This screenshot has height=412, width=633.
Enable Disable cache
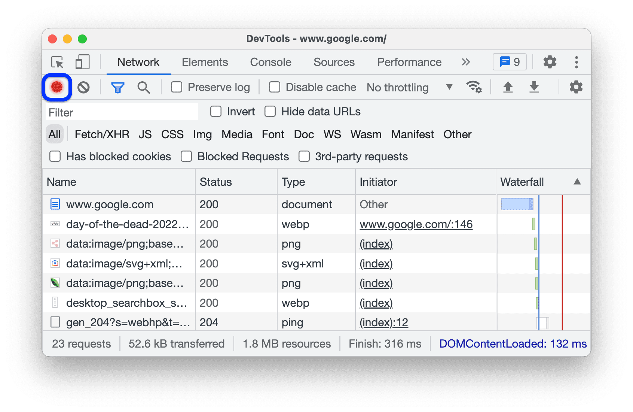tap(274, 87)
